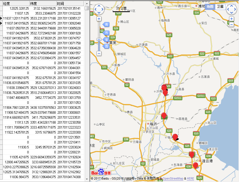Screen dimensions: 239x182
Task: Click the 街 street-level zoom tag
Action: tap(107, 25)
